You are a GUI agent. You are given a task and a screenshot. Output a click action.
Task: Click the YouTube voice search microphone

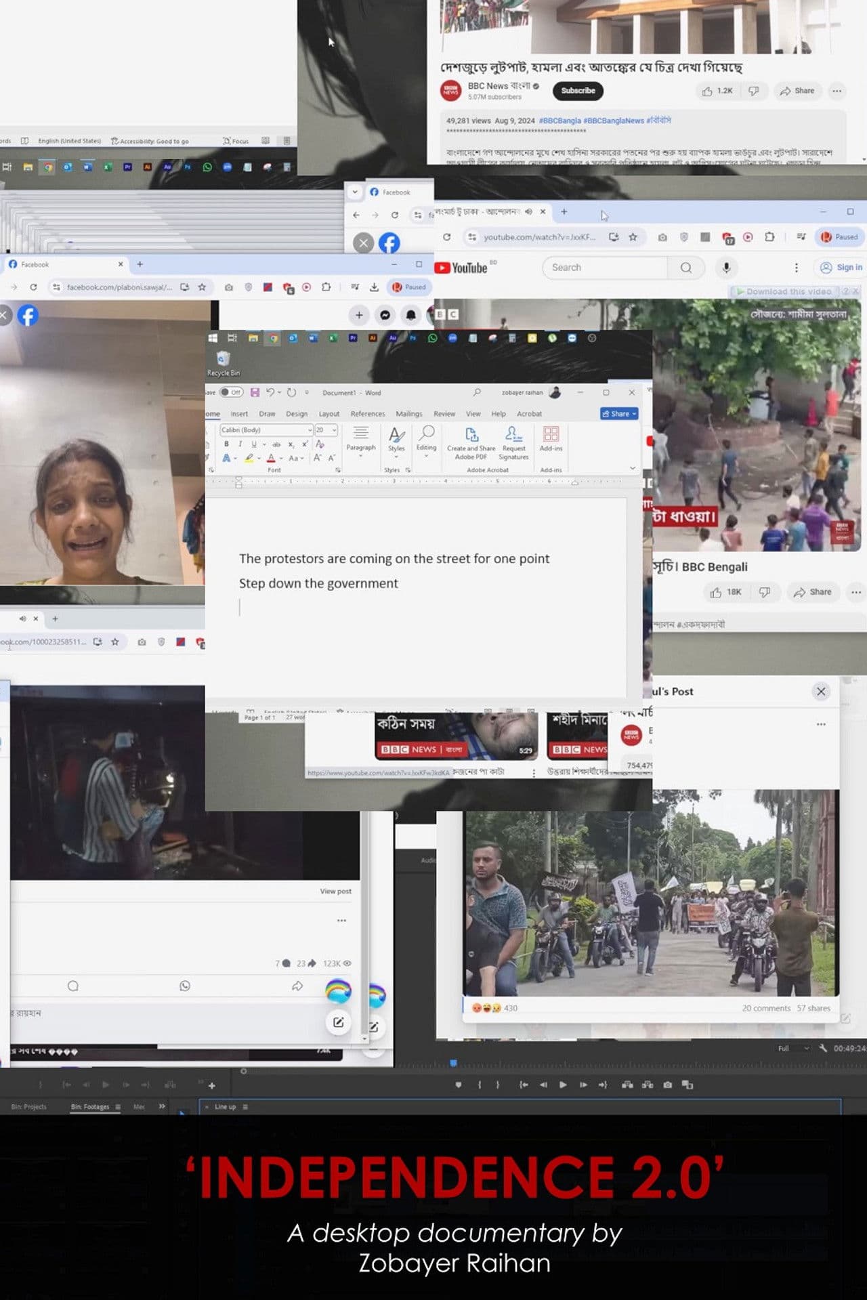point(726,268)
